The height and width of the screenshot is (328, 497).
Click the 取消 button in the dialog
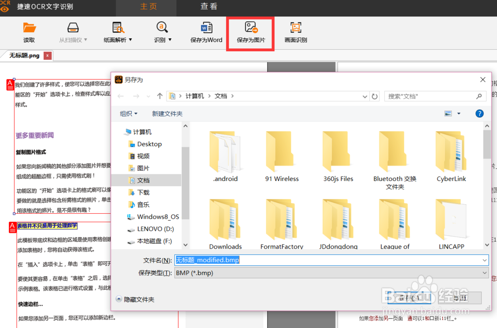[x=460, y=298]
